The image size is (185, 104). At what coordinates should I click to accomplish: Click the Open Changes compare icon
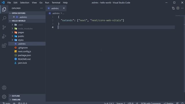click(173, 8)
